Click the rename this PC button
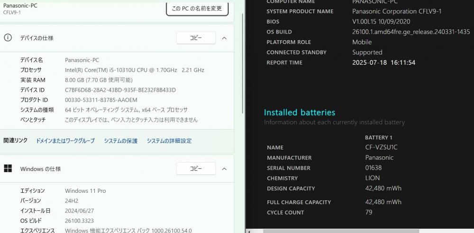Screen dimensions: 474x233 tap(197, 8)
